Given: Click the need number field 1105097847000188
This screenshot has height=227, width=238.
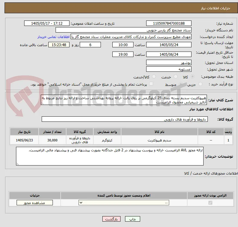Looking at the screenshot, I should [x=169, y=23].
